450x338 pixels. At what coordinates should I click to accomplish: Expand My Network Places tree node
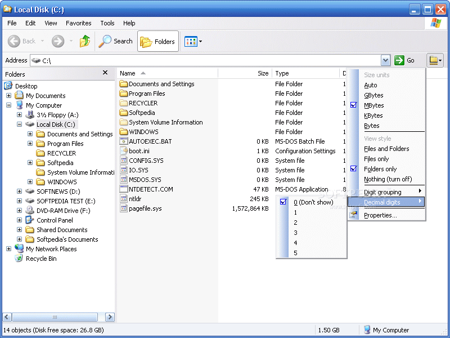tap(8, 249)
